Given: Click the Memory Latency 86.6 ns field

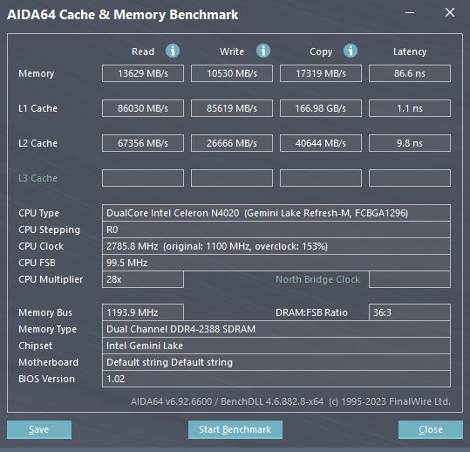Looking at the screenshot, I should pyautogui.click(x=410, y=73).
